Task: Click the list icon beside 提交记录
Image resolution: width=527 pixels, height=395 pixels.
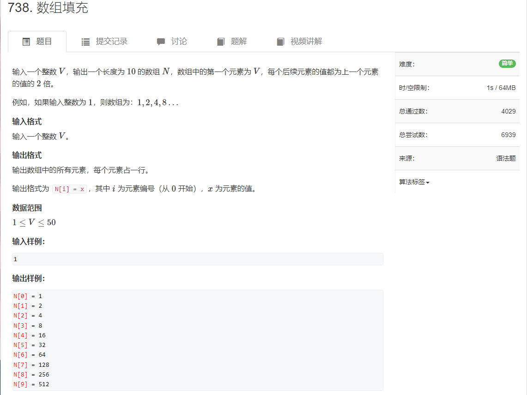Action: [x=86, y=42]
